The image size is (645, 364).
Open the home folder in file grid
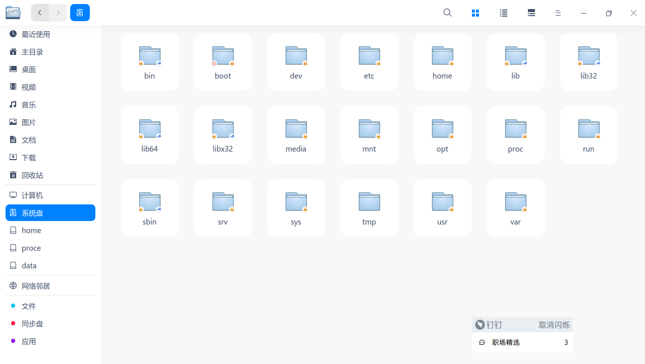[443, 62]
